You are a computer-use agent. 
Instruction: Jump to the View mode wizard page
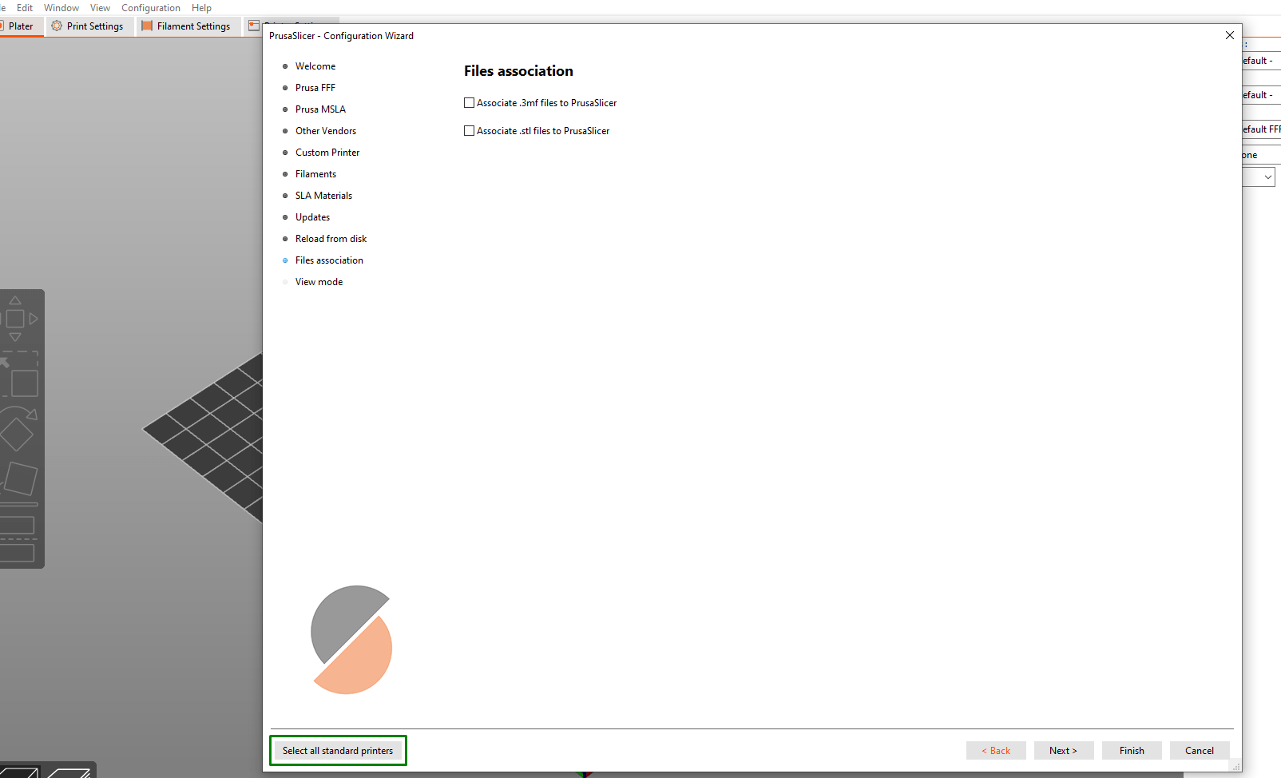(x=319, y=282)
